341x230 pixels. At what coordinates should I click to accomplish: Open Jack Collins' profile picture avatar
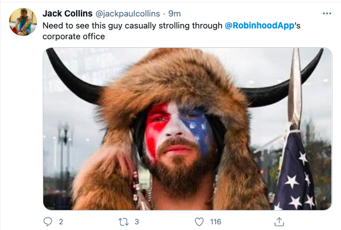click(23, 22)
